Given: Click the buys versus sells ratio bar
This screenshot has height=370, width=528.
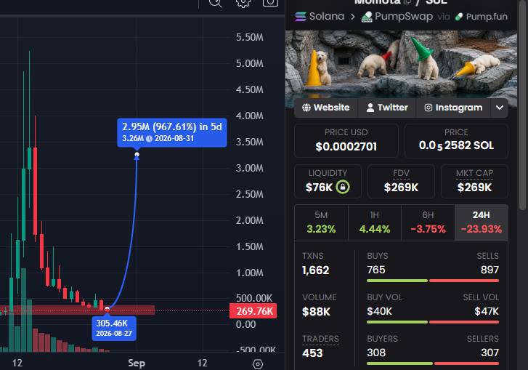Looking at the screenshot, I should pos(433,281).
